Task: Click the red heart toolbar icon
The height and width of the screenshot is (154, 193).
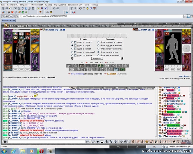Action: click(12, 12)
